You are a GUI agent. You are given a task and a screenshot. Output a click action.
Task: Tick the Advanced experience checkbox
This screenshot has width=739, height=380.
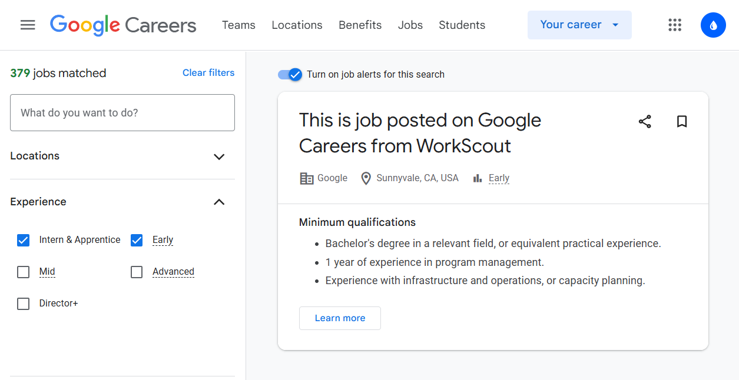pos(137,272)
